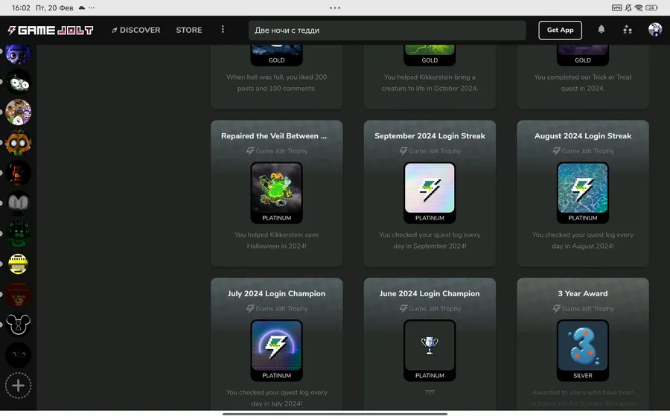Image resolution: width=670 pixels, height=419 pixels.
Task: Click Game Jolt Trophy label under 3 Year Award
Action: (583, 308)
